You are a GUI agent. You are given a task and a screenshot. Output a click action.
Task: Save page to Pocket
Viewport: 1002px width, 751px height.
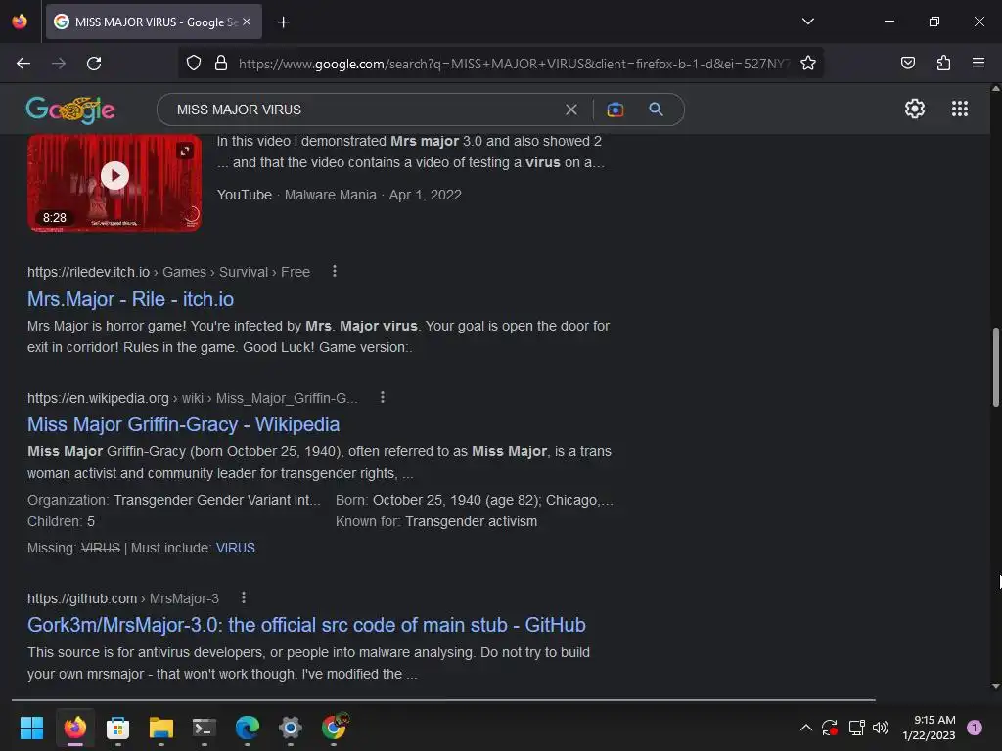click(907, 63)
